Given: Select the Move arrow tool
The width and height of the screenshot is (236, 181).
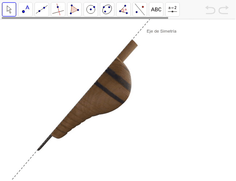Looking at the screenshot, I should coord(9,9).
